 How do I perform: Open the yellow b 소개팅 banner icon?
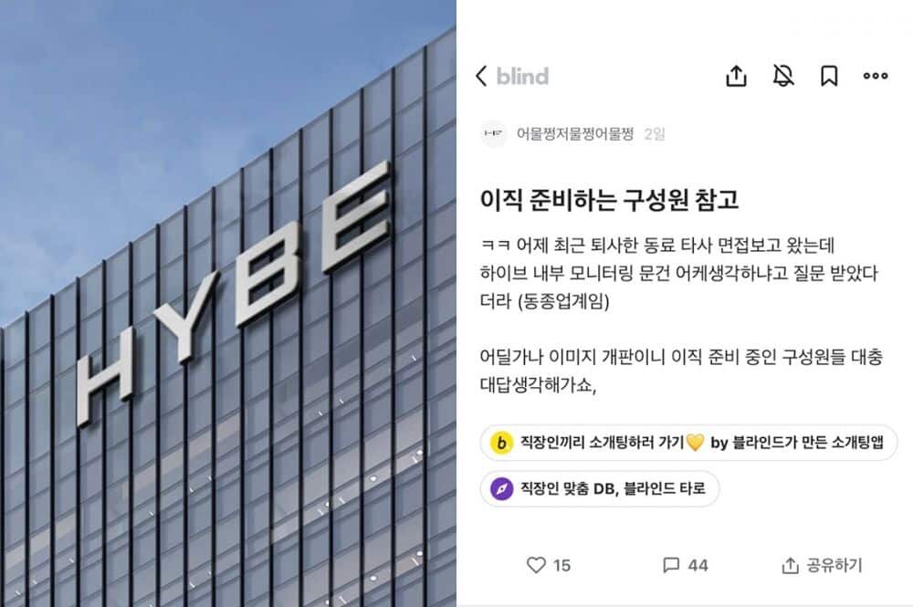[501, 443]
